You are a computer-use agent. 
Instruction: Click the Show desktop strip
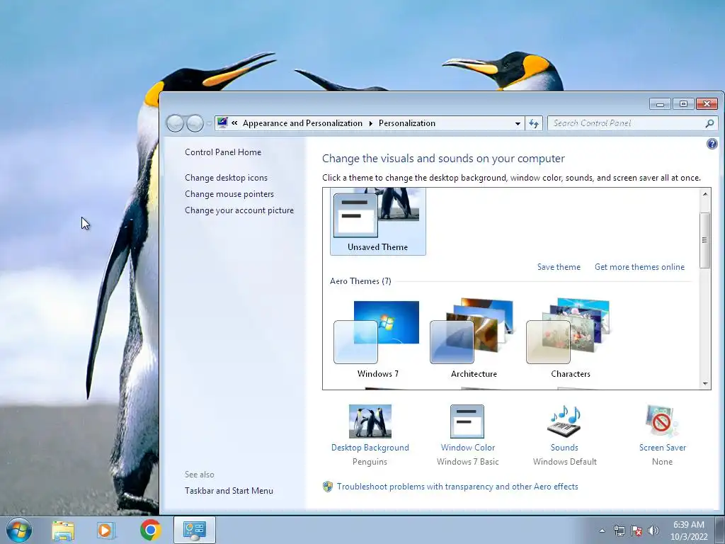(719, 530)
